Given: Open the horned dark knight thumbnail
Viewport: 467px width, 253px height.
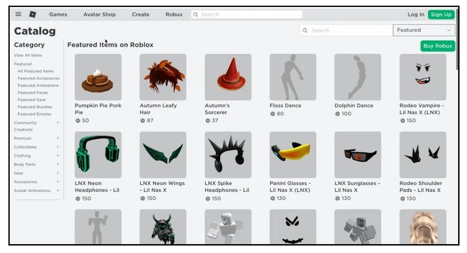Looking at the screenshot, I should [163, 226].
